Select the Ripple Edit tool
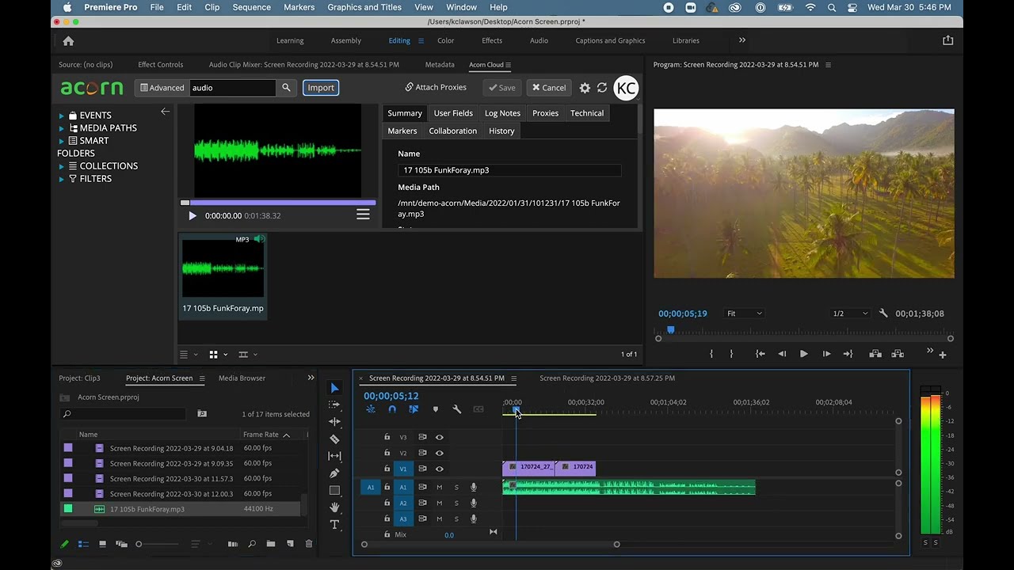Screen dimensions: 1014x570 coord(334,422)
